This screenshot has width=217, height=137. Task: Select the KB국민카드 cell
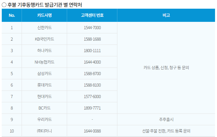pyautogui.click(x=44, y=39)
